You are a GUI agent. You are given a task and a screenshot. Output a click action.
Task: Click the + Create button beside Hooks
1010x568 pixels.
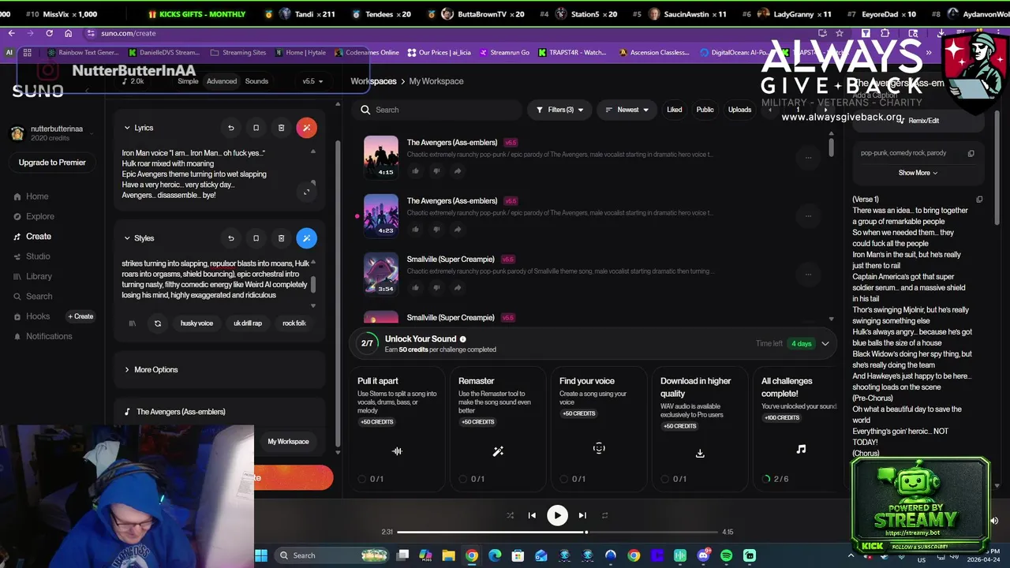[80, 316]
